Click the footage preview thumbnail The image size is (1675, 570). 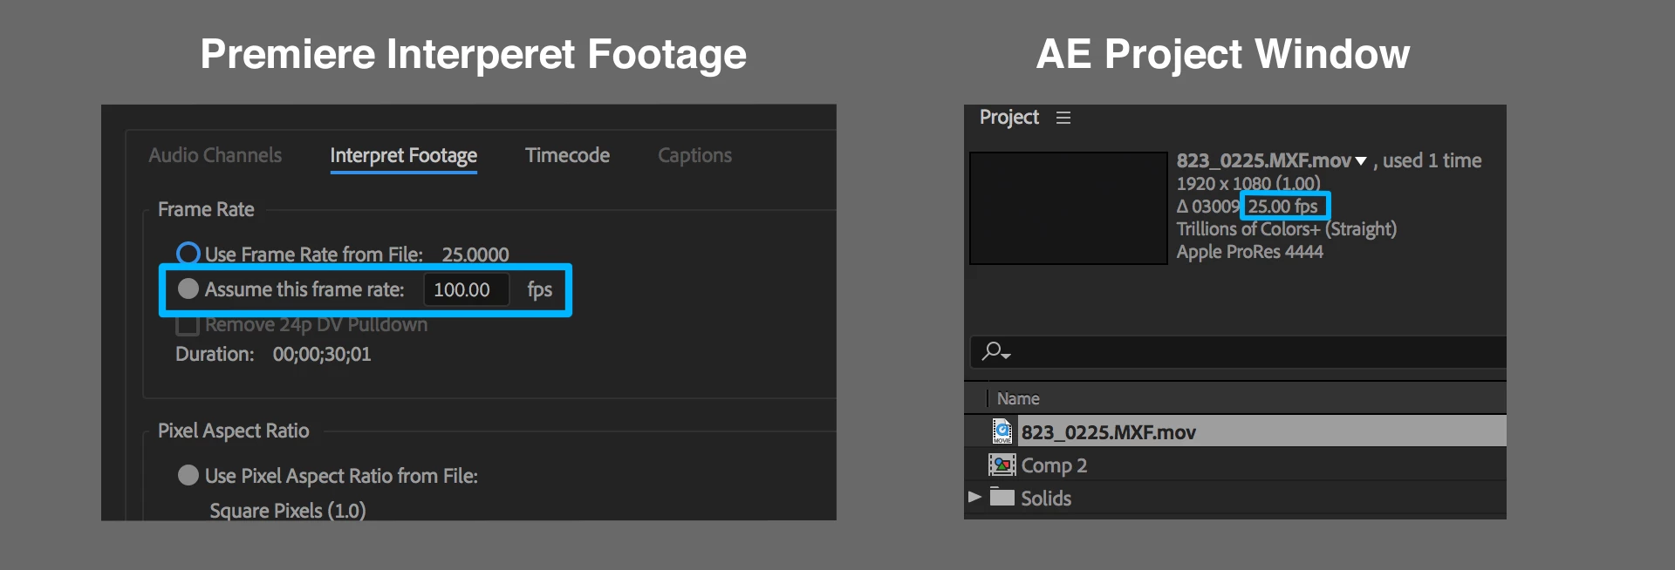pyautogui.click(x=1068, y=208)
